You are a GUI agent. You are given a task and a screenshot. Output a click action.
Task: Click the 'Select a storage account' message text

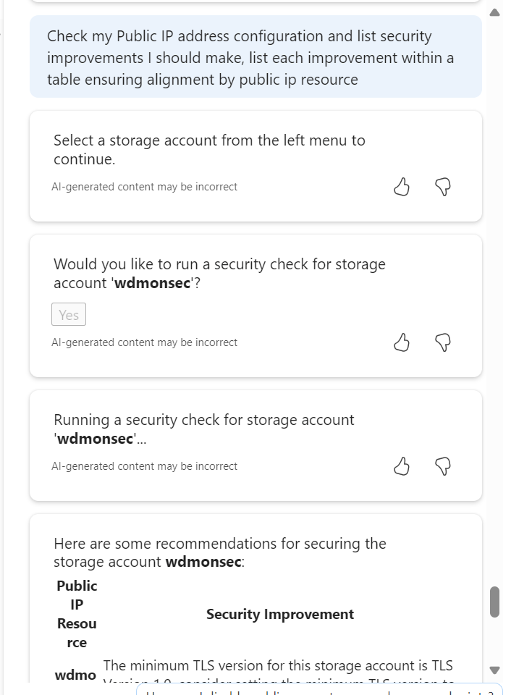209,149
